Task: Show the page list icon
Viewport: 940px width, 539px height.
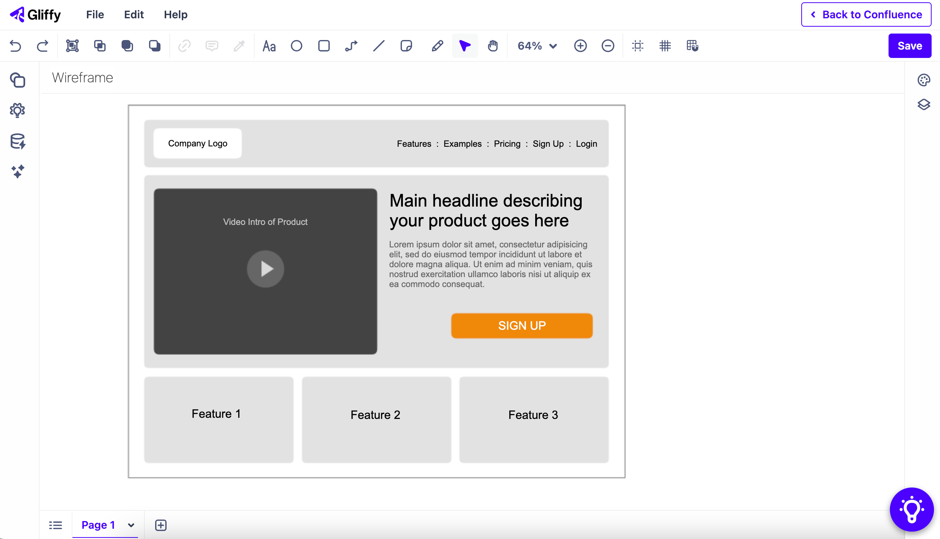Action: click(x=56, y=525)
